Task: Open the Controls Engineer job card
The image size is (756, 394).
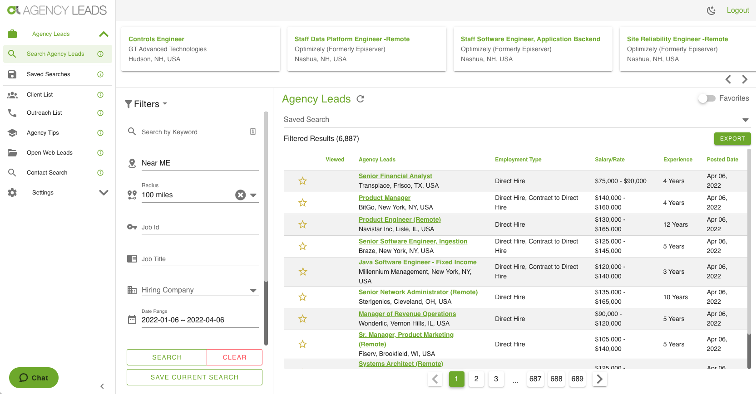Action: [x=201, y=49]
